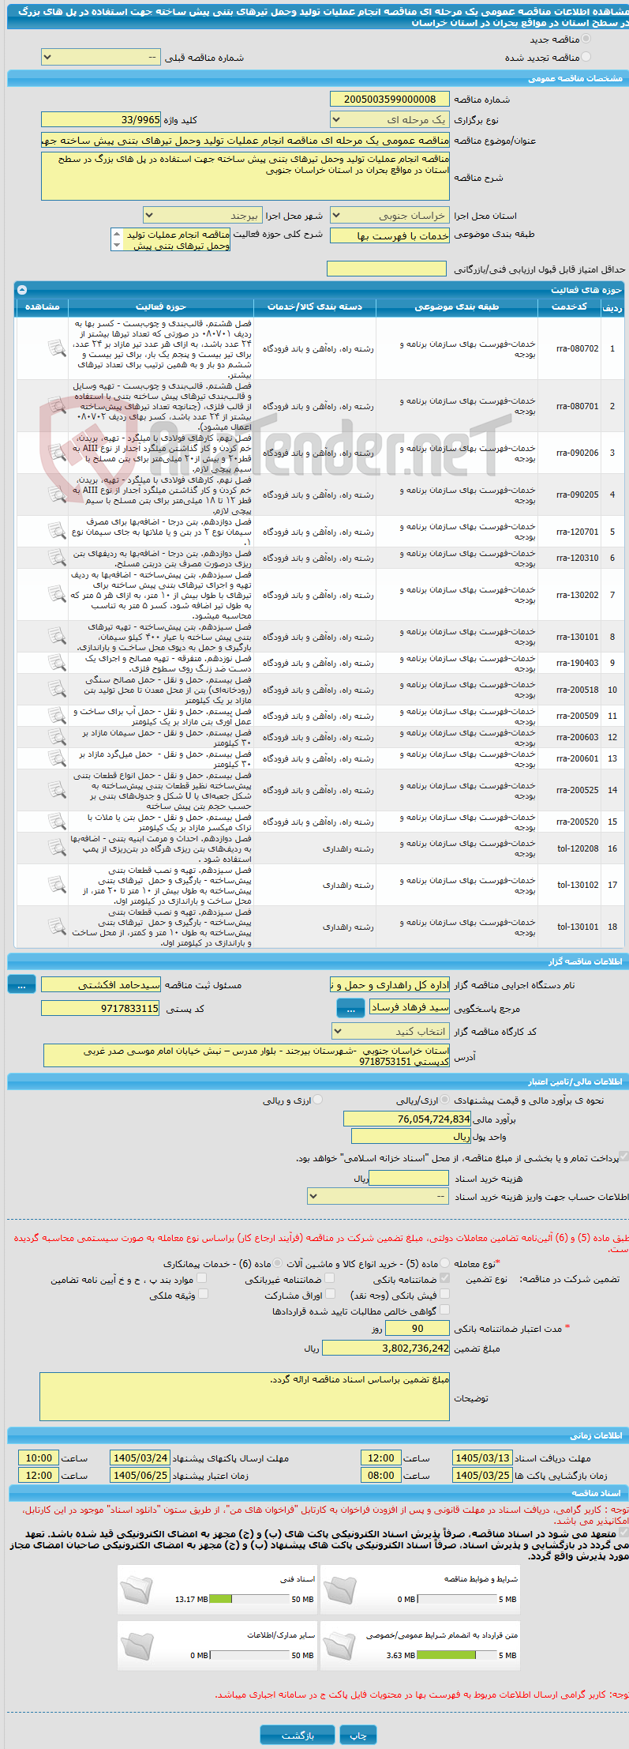The image size is (629, 1749).
Task: Click the subject classification column header
Action: pos(457,307)
